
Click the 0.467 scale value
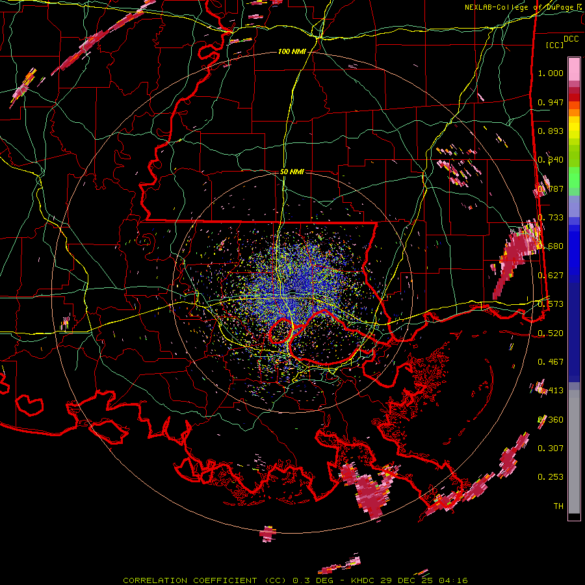coord(551,362)
